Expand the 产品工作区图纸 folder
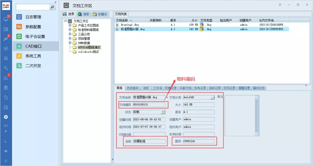Screen dimensions: 313x166 click(70, 25)
